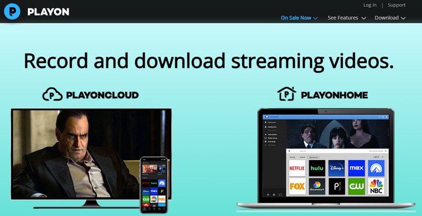
Task: Click the round blue PlayOn logo icon
Action: [12, 11]
